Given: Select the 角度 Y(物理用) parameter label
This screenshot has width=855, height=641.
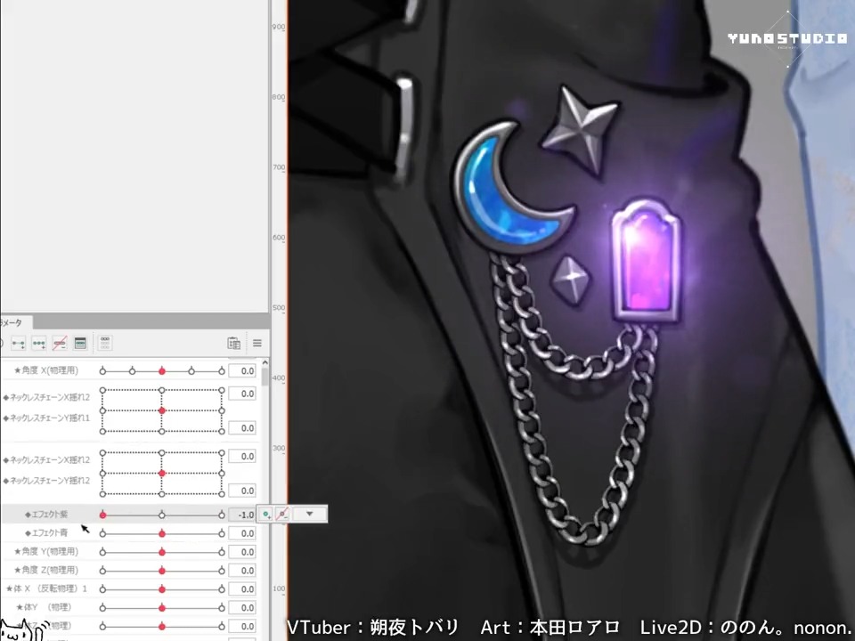Looking at the screenshot, I should 46,551.
